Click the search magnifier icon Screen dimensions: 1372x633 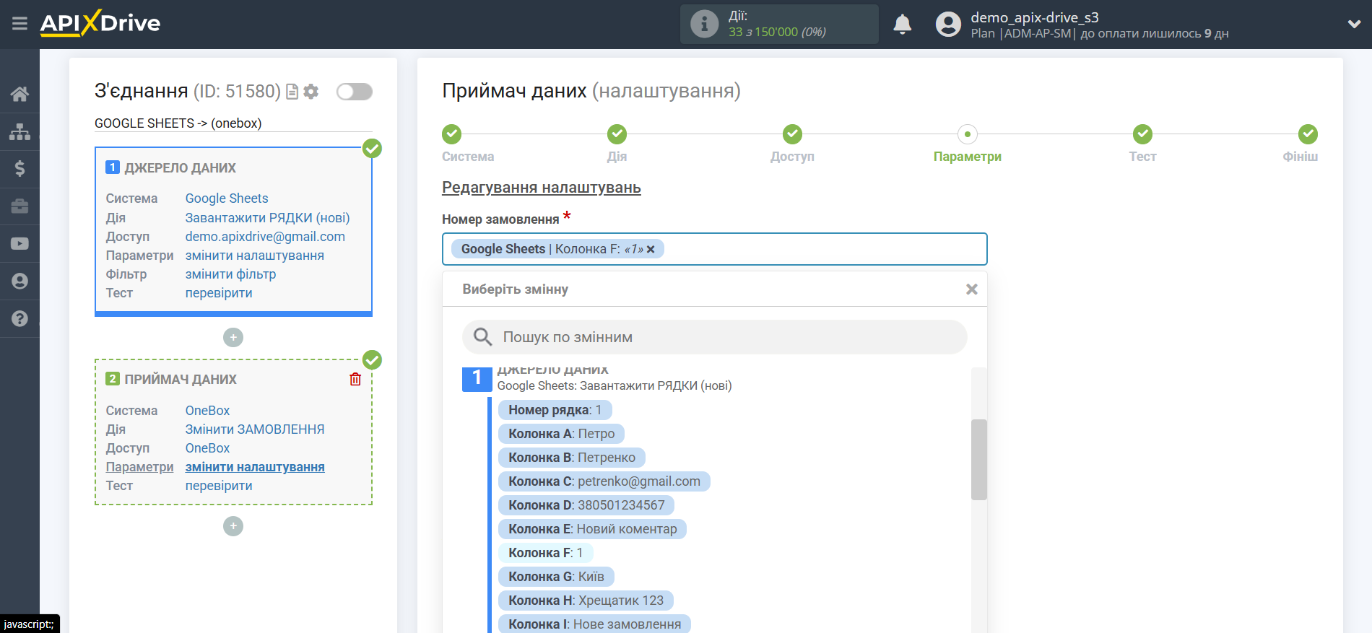coord(482,337)
